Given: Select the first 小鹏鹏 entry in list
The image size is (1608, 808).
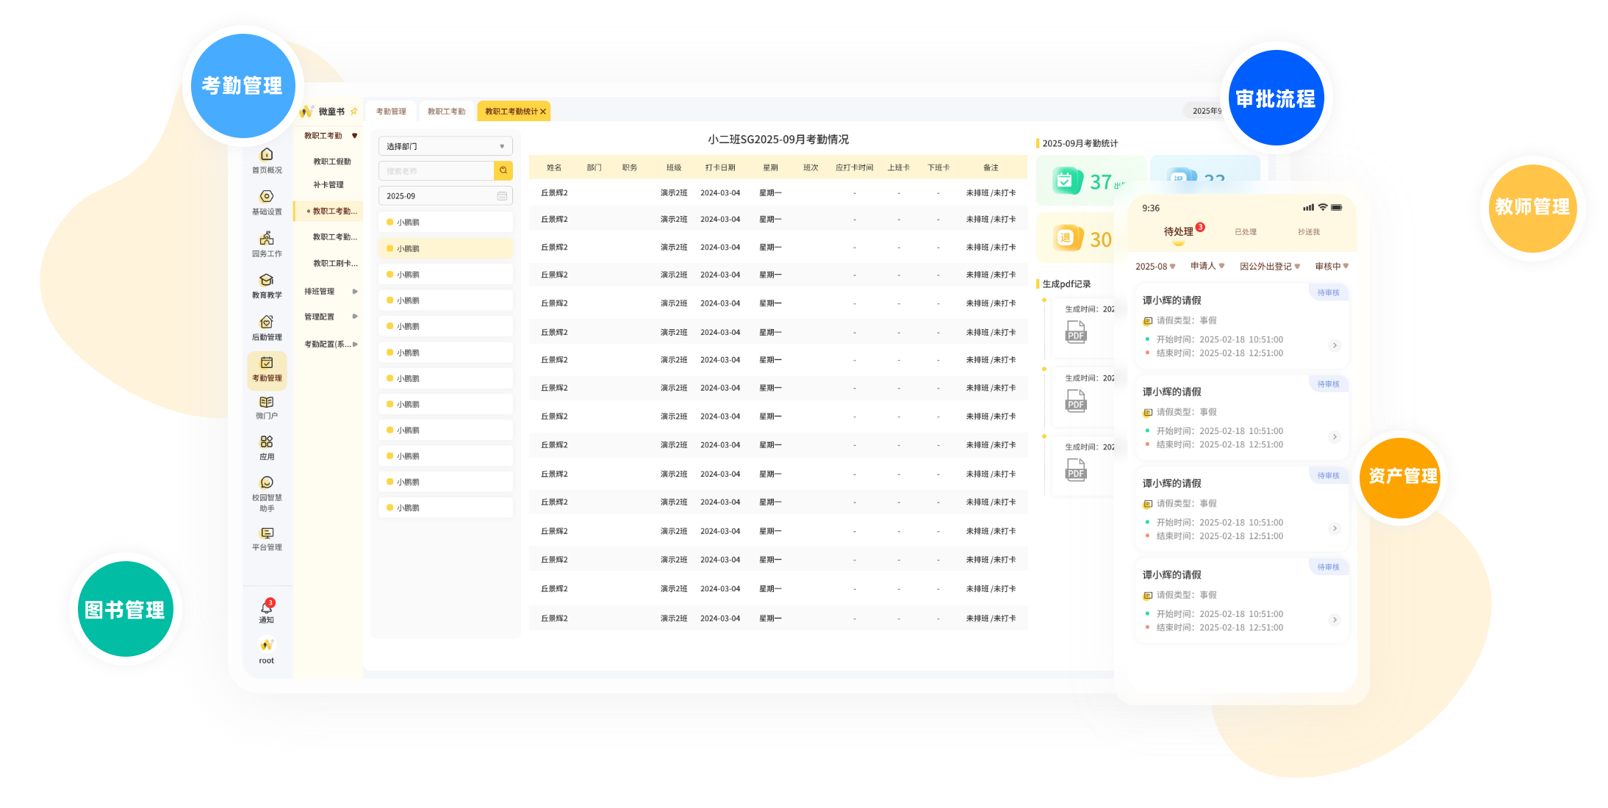Looking at the screenshot, I should pos(445,222).
